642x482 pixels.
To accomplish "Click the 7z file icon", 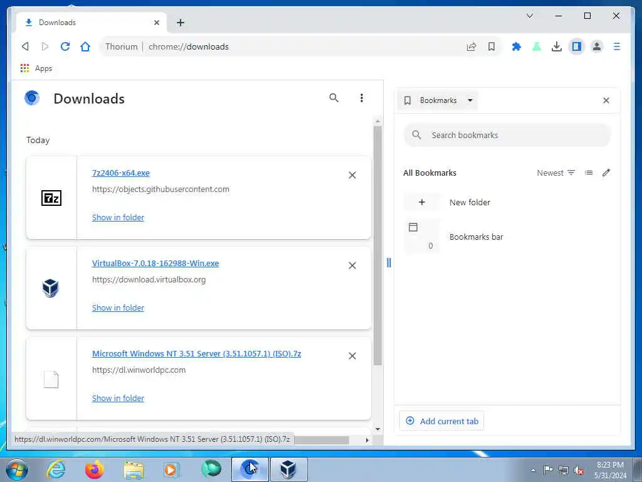I will (51, 198).
